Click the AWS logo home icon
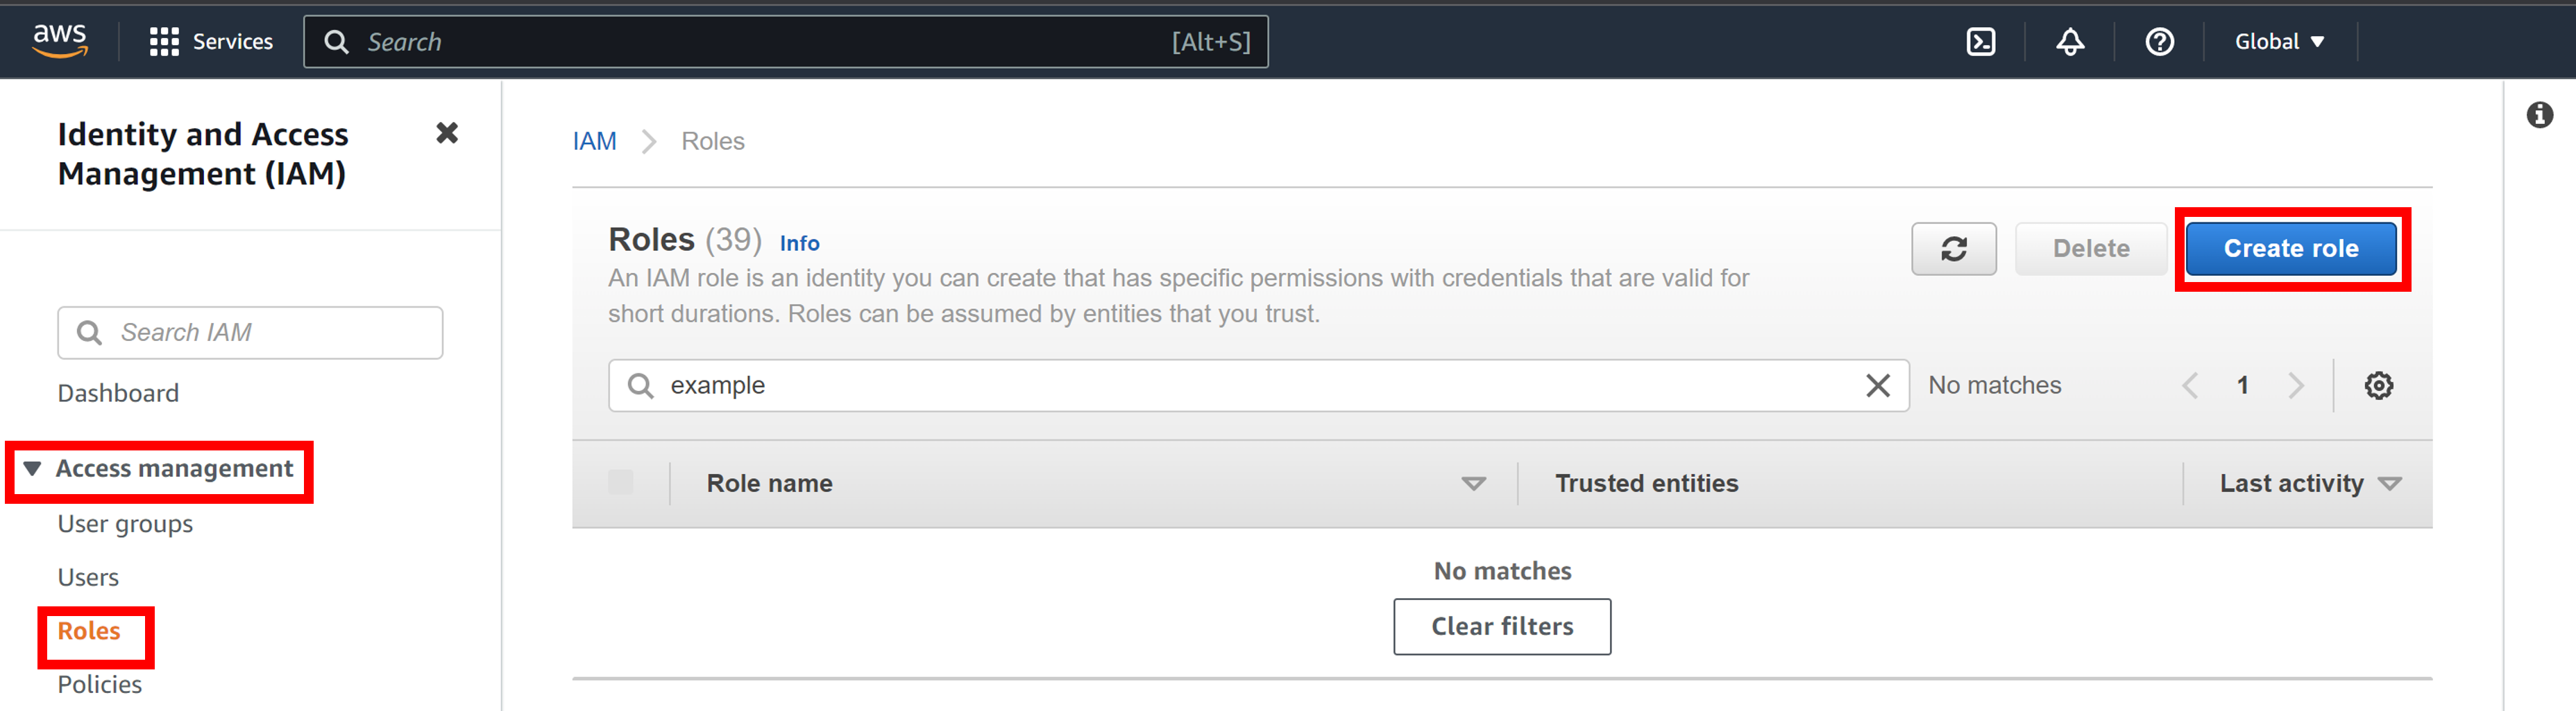The image size is (2576, 711). 60,41
